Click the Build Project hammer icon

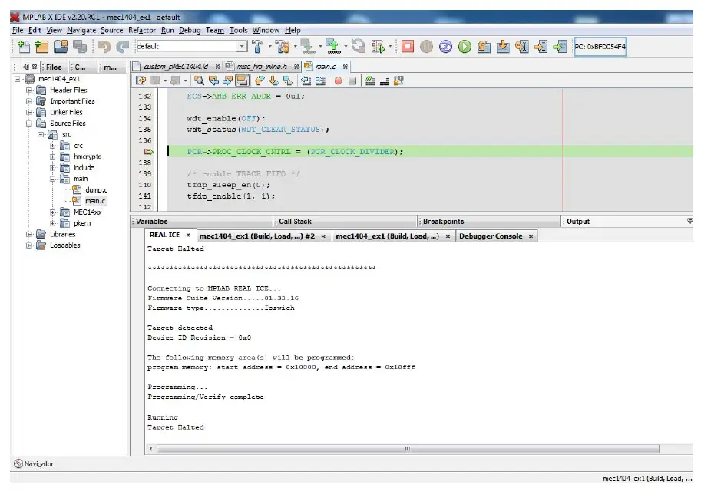256,48
